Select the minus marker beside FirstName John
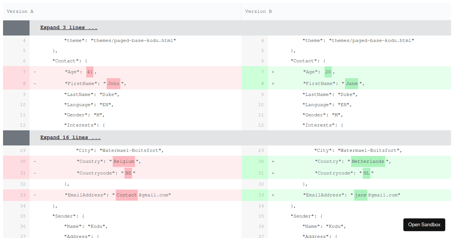The width and height of the screenshot is (454, 238). [34, 83]
